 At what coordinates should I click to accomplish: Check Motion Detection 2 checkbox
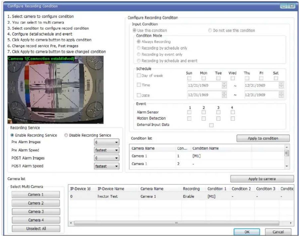204,118
